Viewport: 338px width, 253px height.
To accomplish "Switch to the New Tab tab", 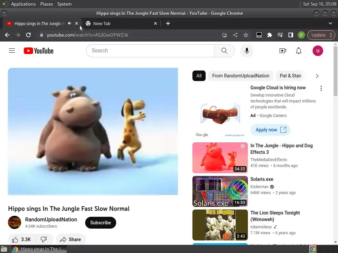I will pos(121,23).
